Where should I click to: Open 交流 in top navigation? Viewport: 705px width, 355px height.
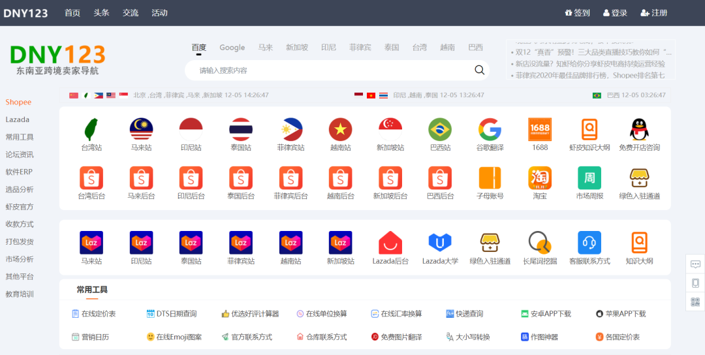131,13
